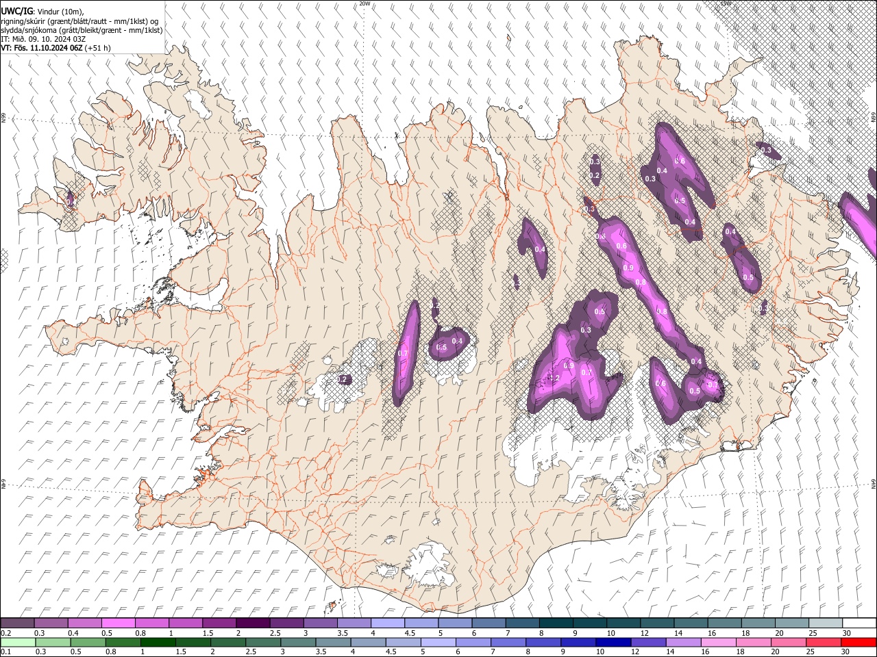Image resolution: width=877 pixels, height=657 pixels.
Task: Click the '20W' longitude label at top
Action: pyautogui.click(x=365, y=3)
